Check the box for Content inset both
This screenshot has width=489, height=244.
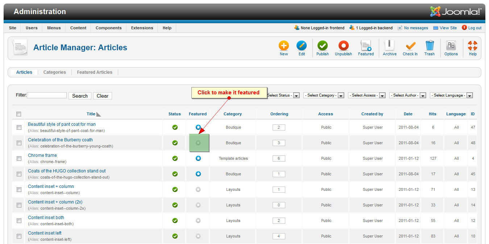pyautogui.click(x=19, y=221)
